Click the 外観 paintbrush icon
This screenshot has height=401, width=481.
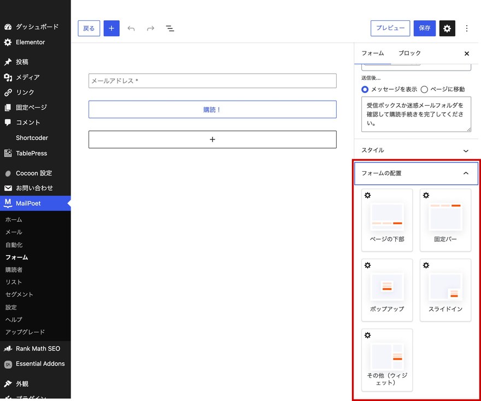click(8, 383)
